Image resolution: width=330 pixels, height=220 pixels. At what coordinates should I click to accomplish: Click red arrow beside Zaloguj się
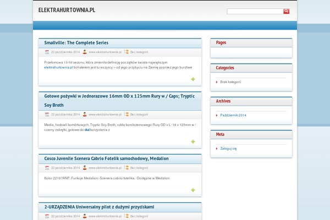pos(217,148)
